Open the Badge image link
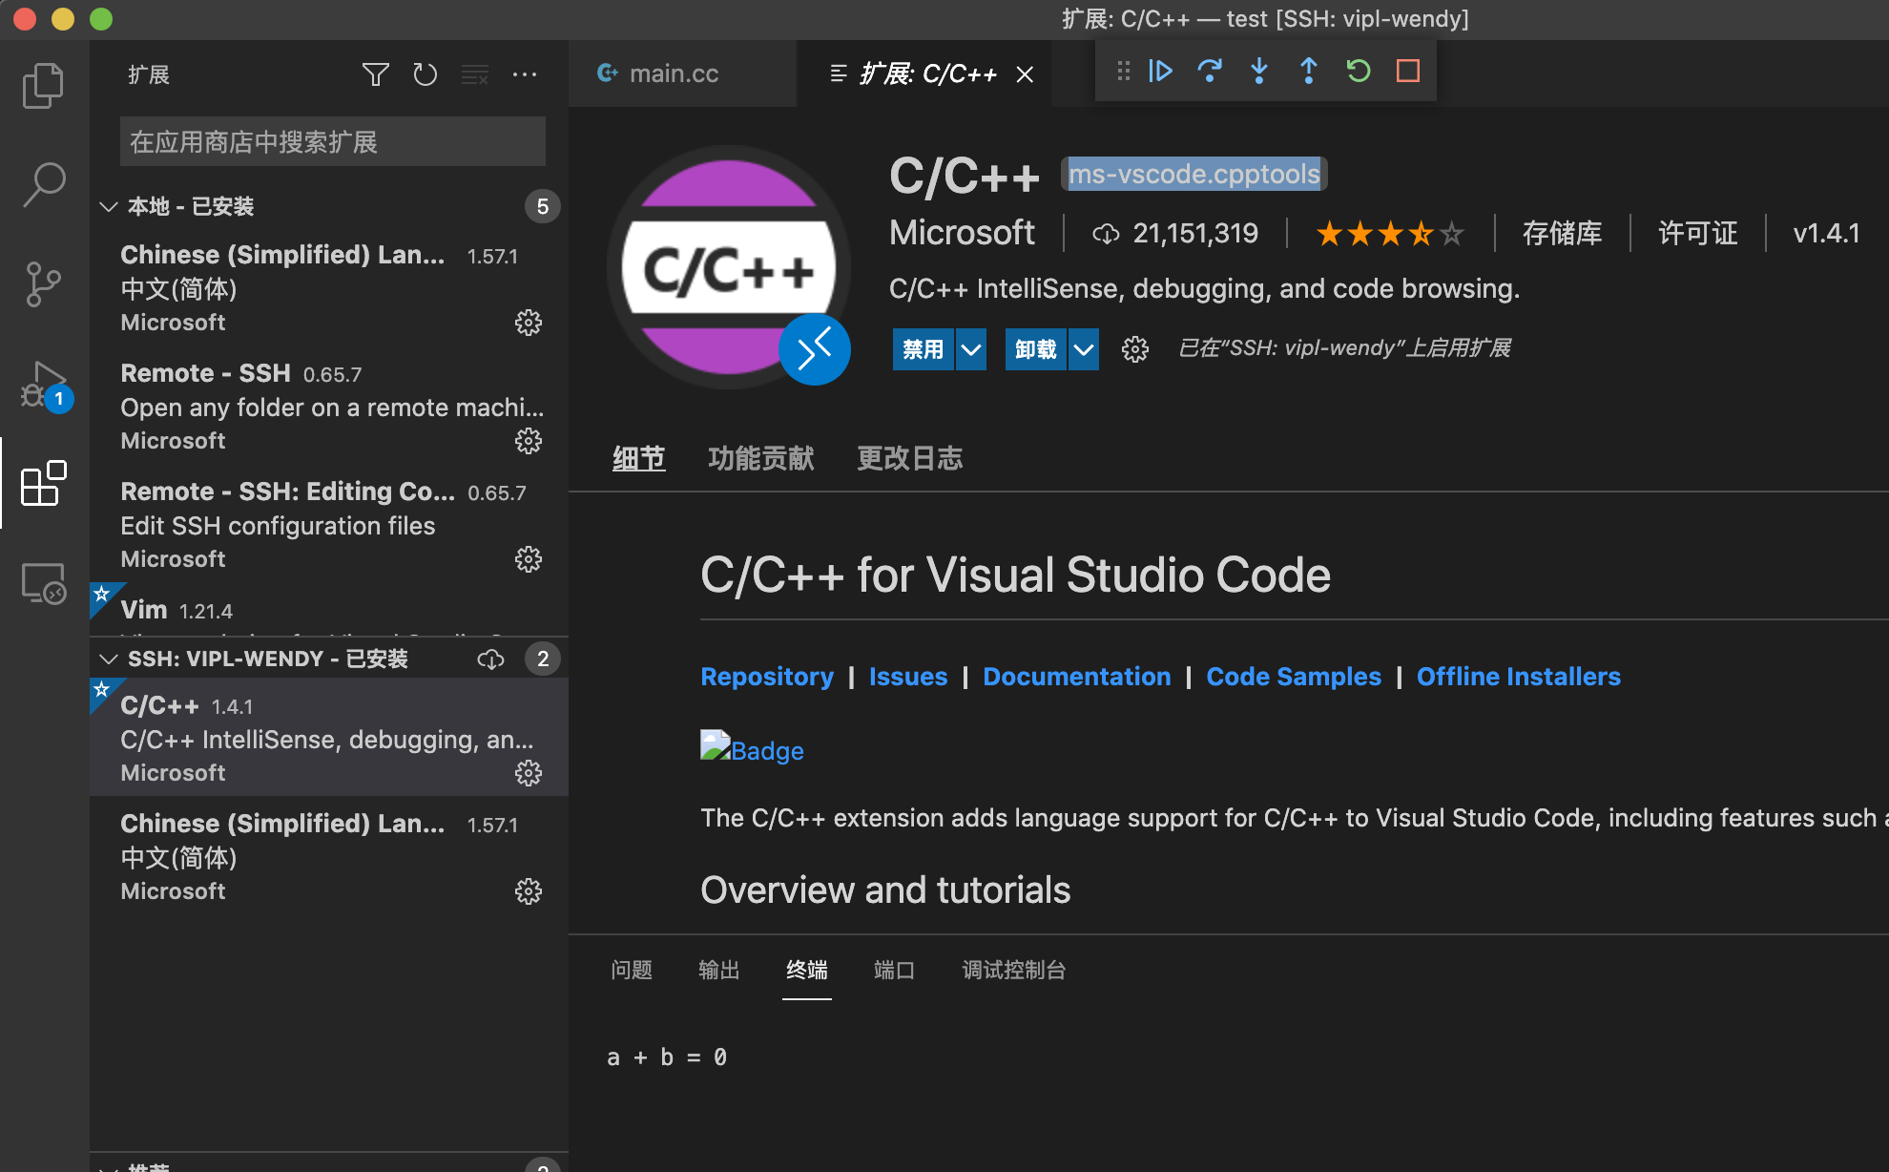 point(752,749)
